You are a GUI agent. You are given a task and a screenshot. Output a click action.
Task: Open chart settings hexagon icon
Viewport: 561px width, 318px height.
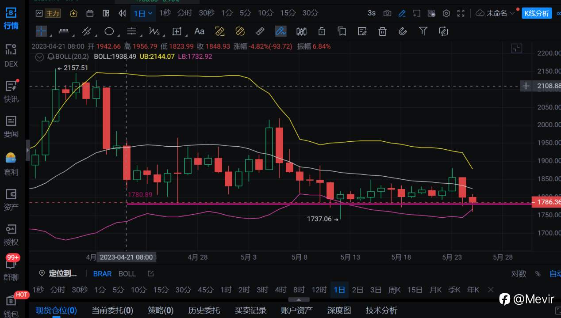446,13
